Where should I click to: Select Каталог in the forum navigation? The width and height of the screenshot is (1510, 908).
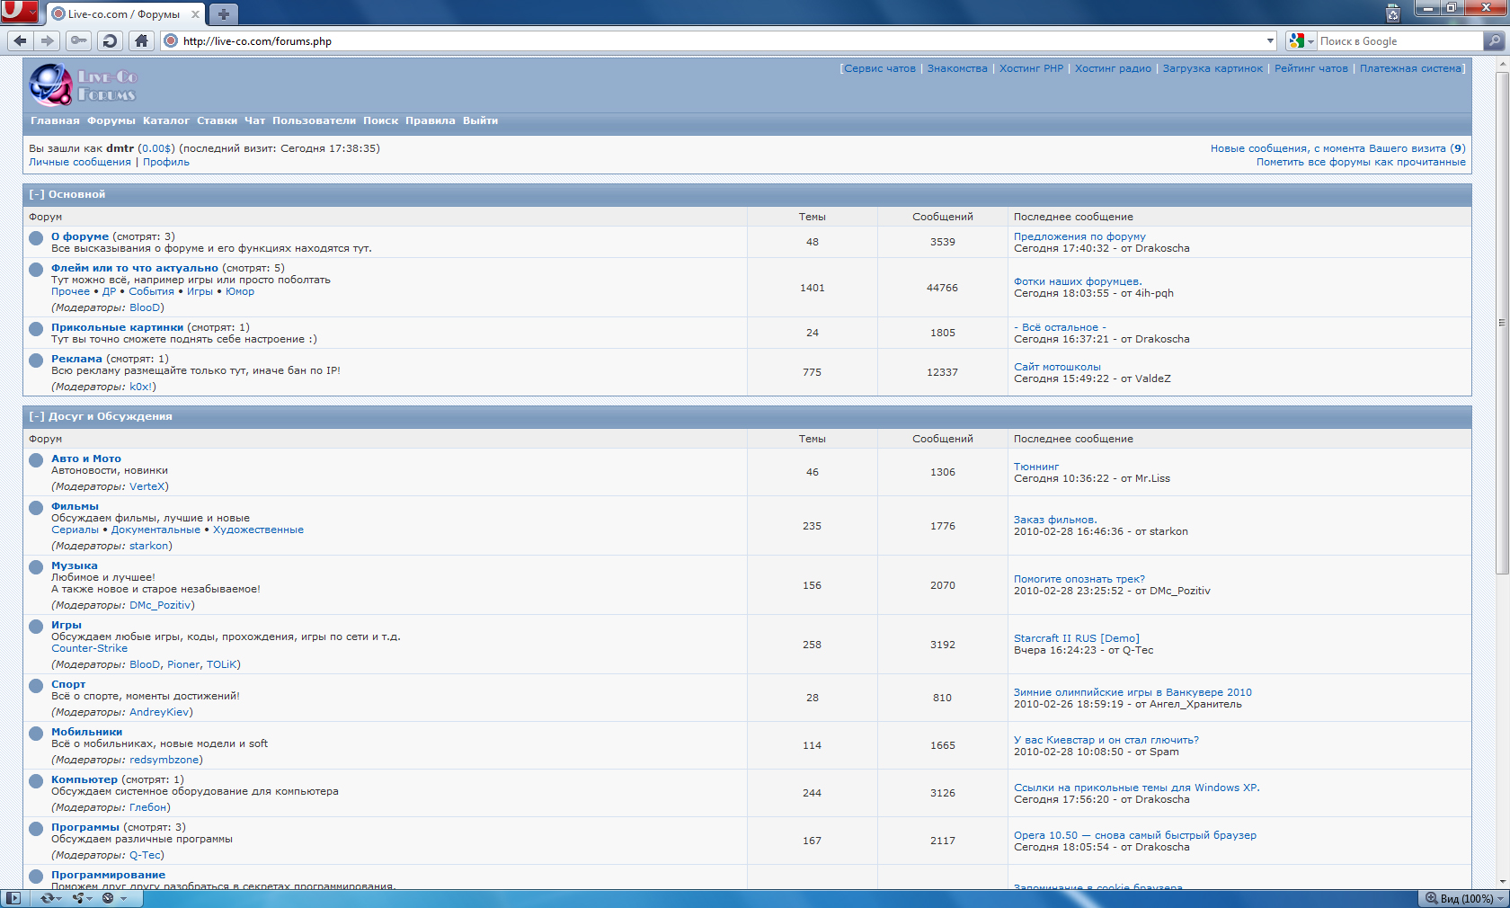(165, 120)
